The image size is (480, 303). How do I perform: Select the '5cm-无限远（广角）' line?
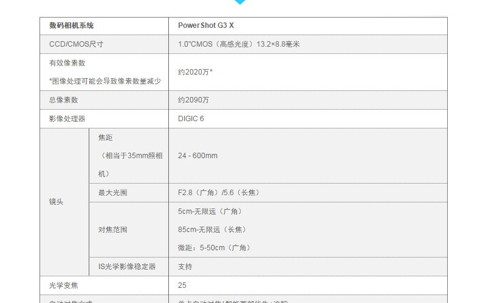pos(210,211)
